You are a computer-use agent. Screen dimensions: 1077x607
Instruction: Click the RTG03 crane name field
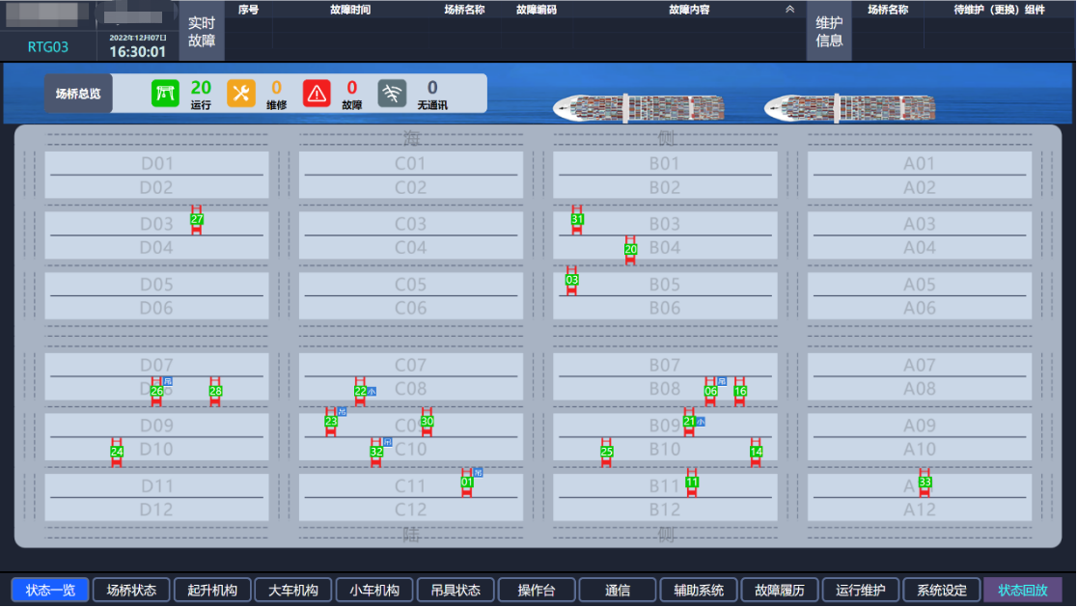click(48, 47)
